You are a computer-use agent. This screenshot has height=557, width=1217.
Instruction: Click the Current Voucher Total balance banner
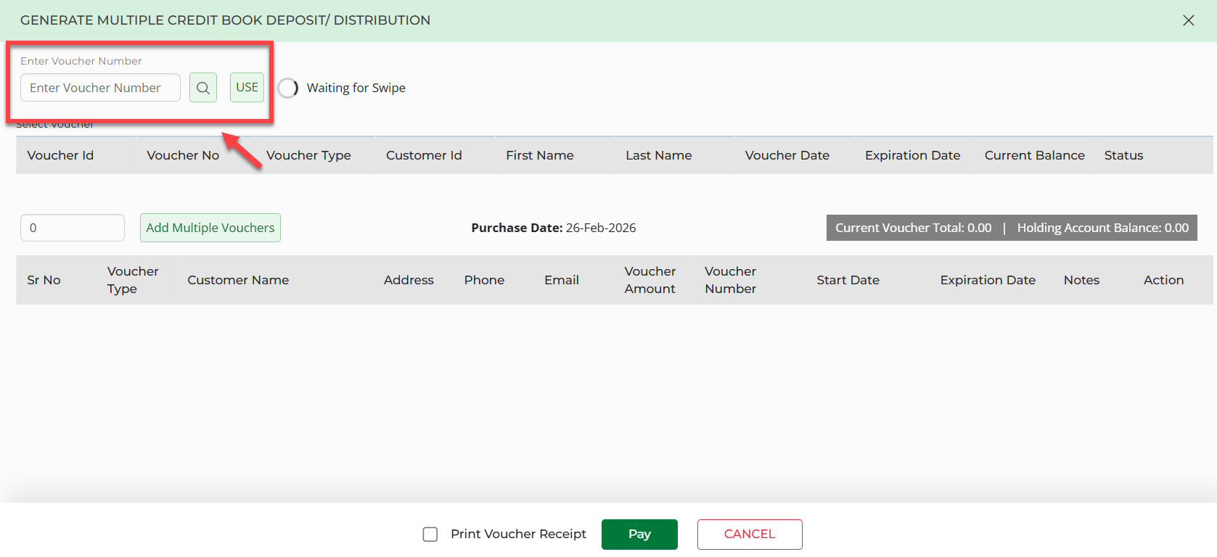pos(913,228)
